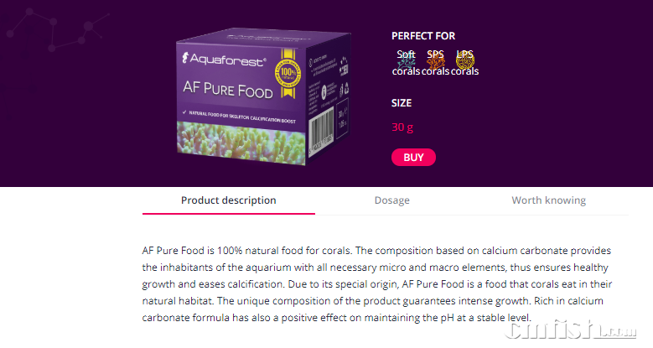Select the Product description tab
The height and width of the screenshot is (348, 653).
tap(229, 200)
